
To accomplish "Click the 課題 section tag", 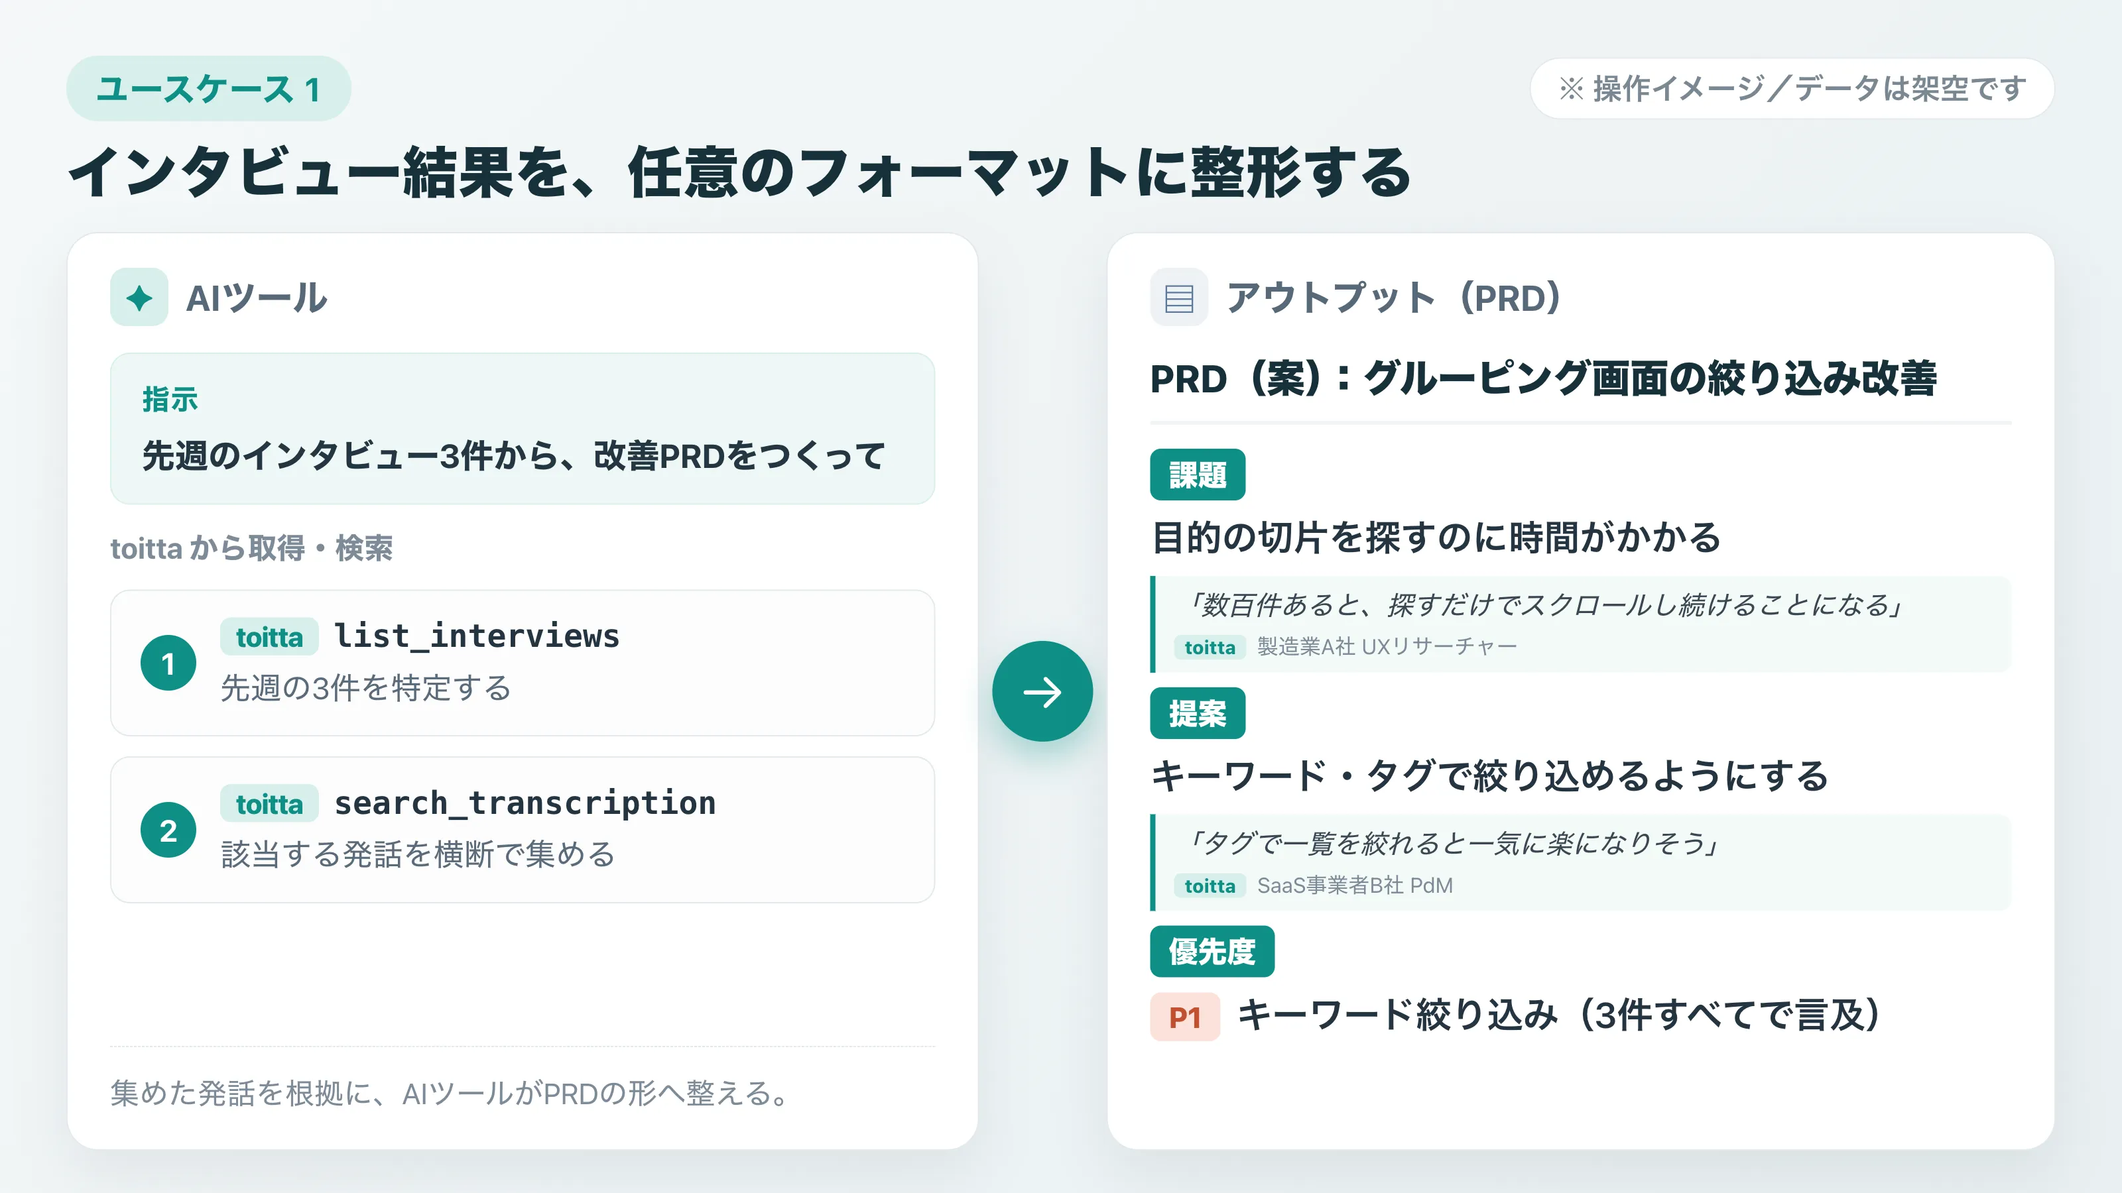I will click(1197, 475).
